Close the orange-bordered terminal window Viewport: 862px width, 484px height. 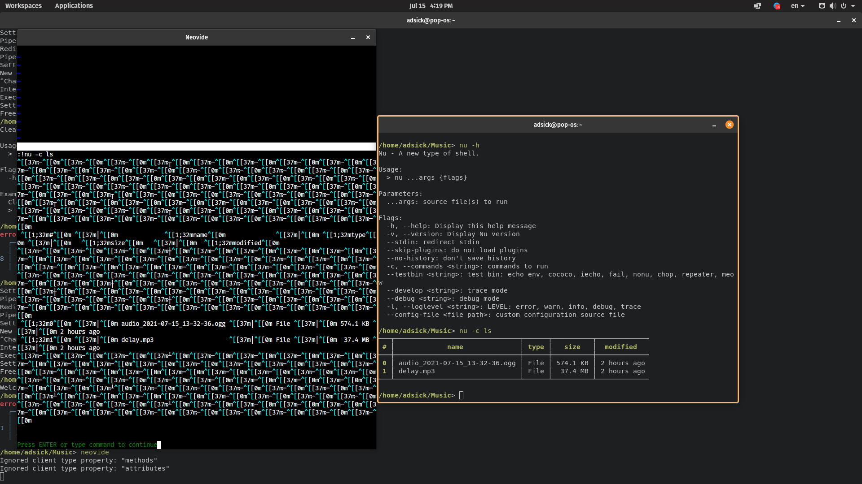click(x=729, y=125)
